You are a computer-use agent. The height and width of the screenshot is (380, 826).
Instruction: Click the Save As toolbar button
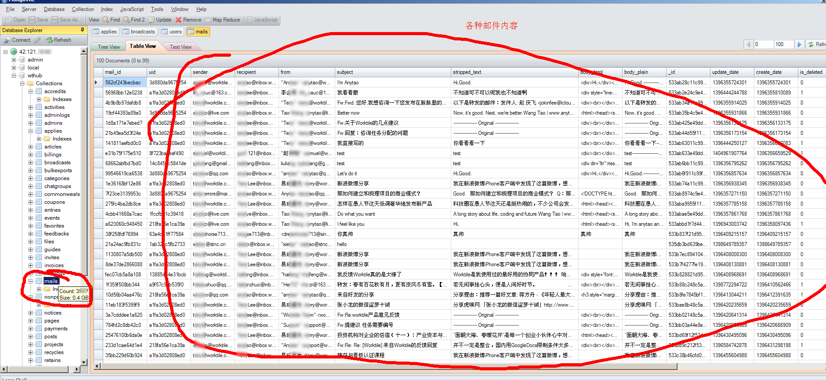pos(67,20)
